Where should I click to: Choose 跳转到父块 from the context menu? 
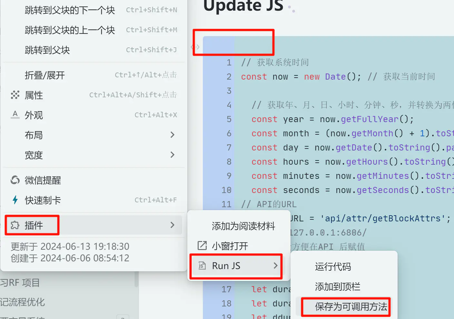click(x=94, y=50)
